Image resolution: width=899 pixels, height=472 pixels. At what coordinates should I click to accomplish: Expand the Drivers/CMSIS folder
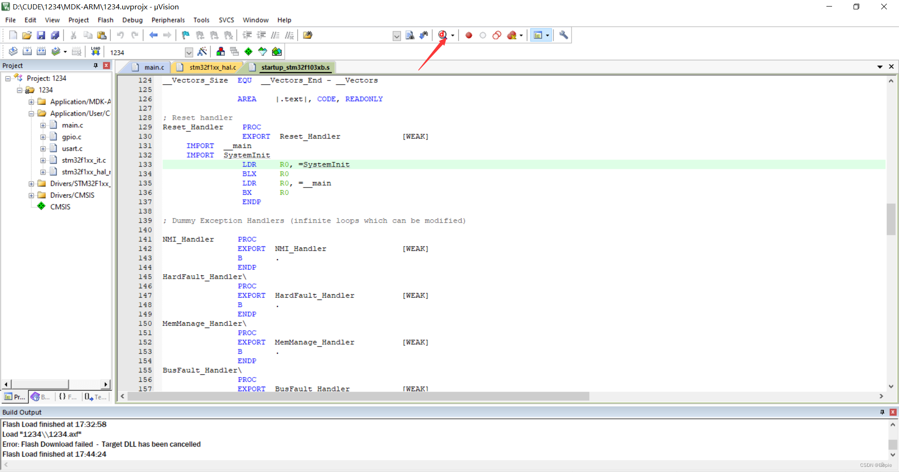coord(31,196)
